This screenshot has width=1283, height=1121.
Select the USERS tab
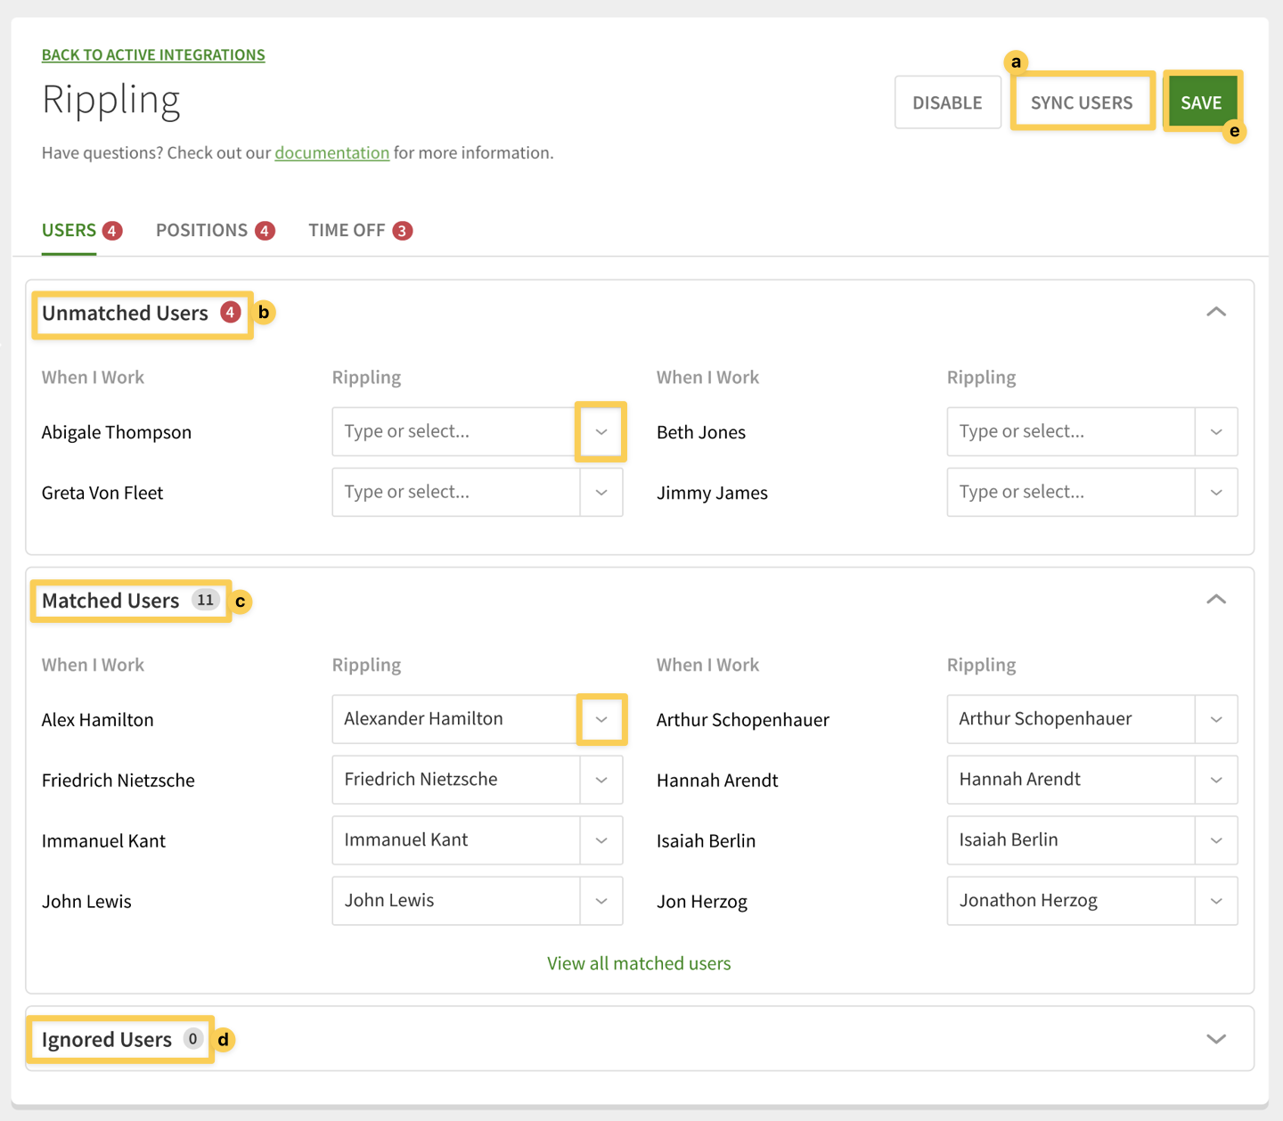(x=69, y=230)
